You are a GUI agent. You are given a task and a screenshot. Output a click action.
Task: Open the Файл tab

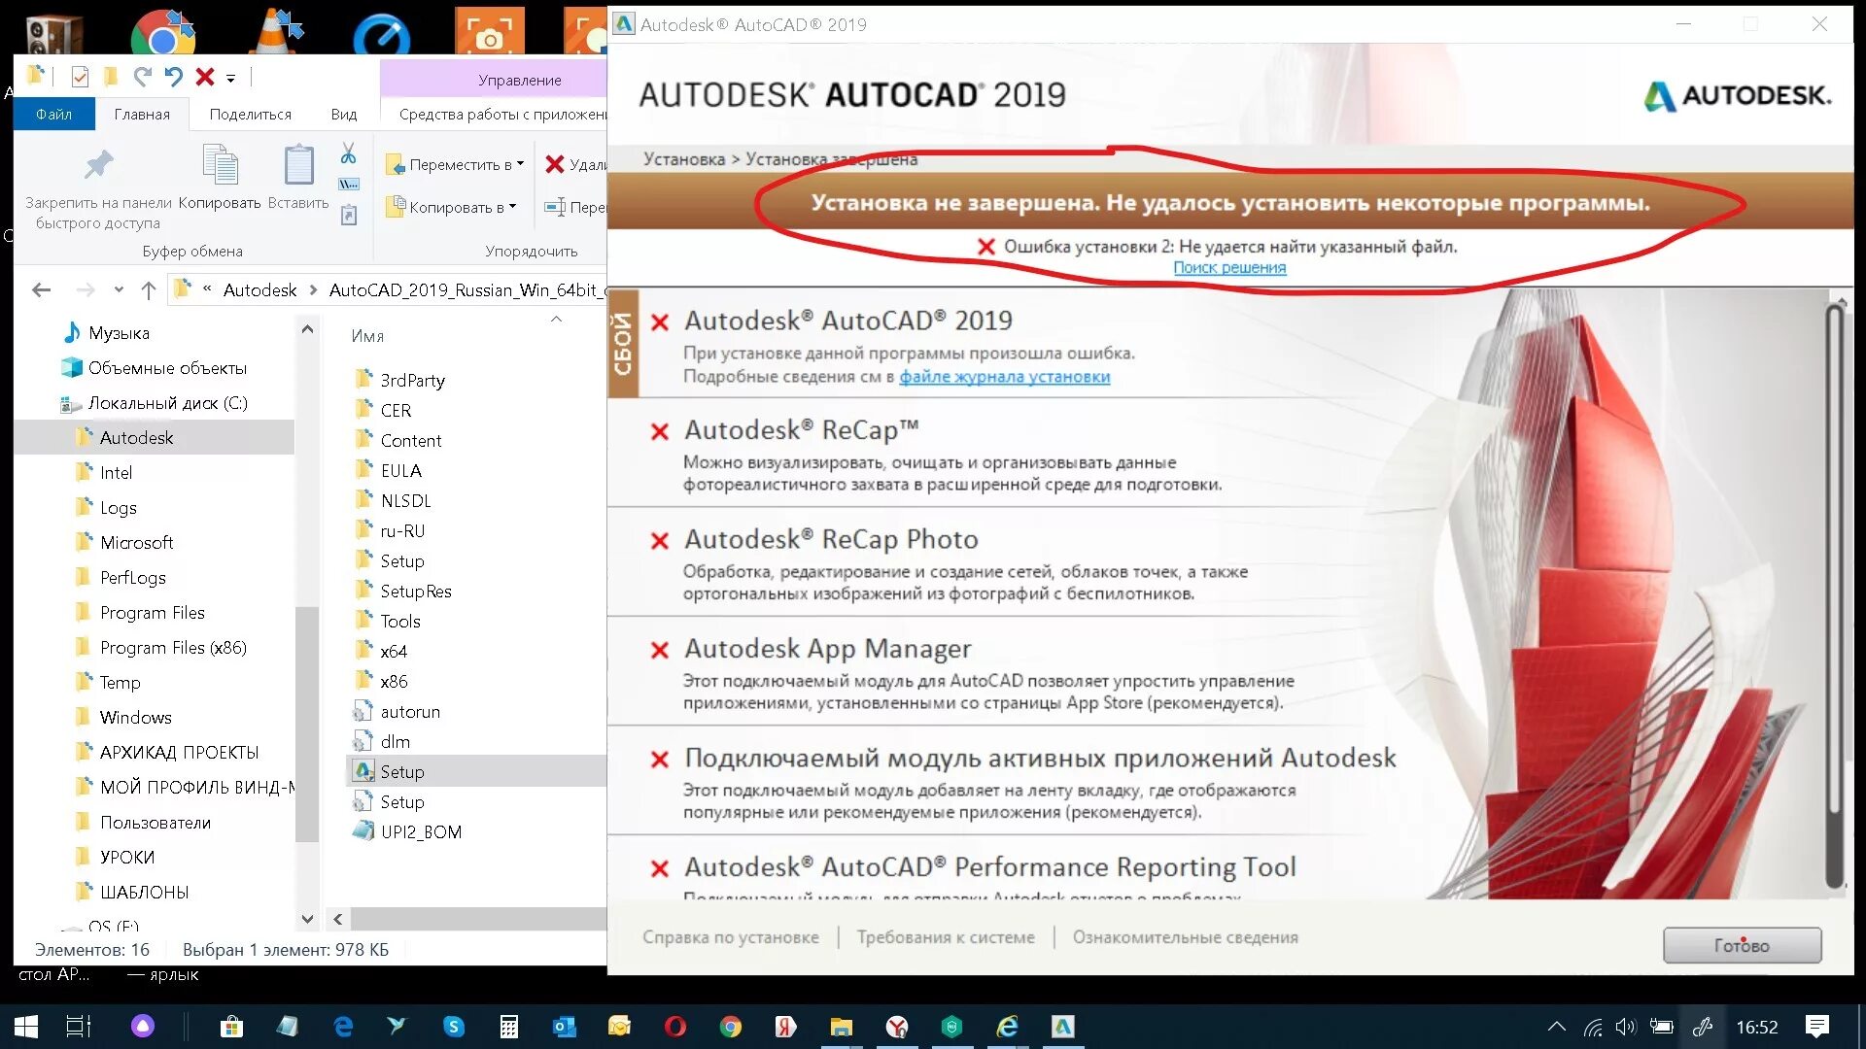point(54,114)
